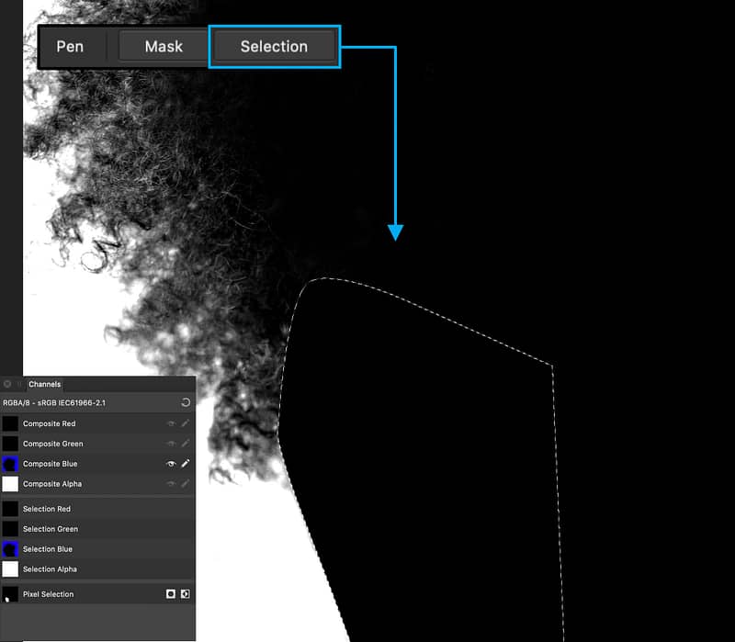The width and height of the screenshot is (735, 642).
Task: Click the Composite Red channel thumbnail
Action: tap(10, 423)
